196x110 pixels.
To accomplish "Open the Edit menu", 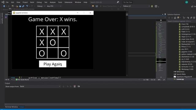I will click(x=13, y=2).
